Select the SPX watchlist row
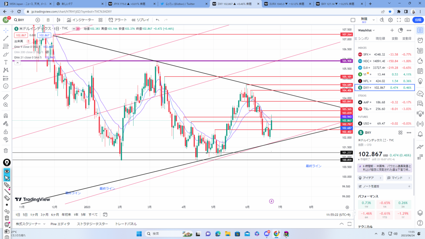Viewport: 425px width, 239px height. (x=385, y=55)
